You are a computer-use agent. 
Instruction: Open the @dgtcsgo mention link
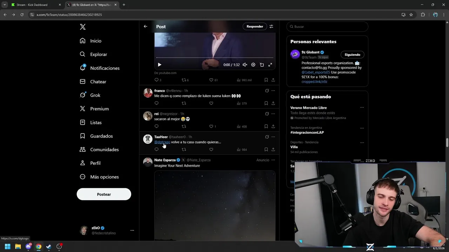[162, 142]
